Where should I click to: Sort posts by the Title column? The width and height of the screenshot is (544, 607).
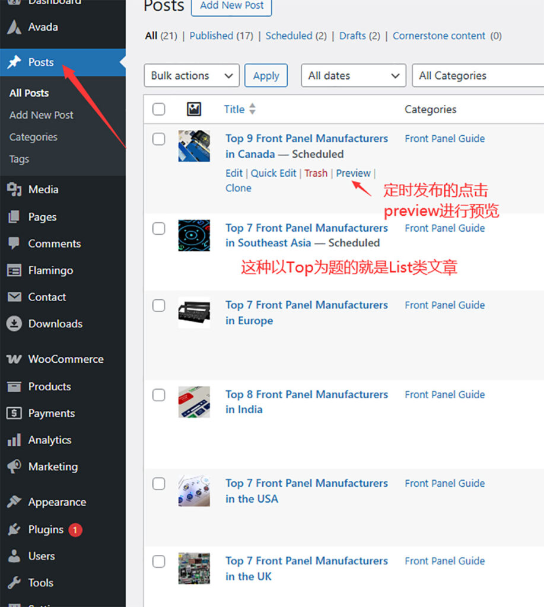tap(234, 109)
